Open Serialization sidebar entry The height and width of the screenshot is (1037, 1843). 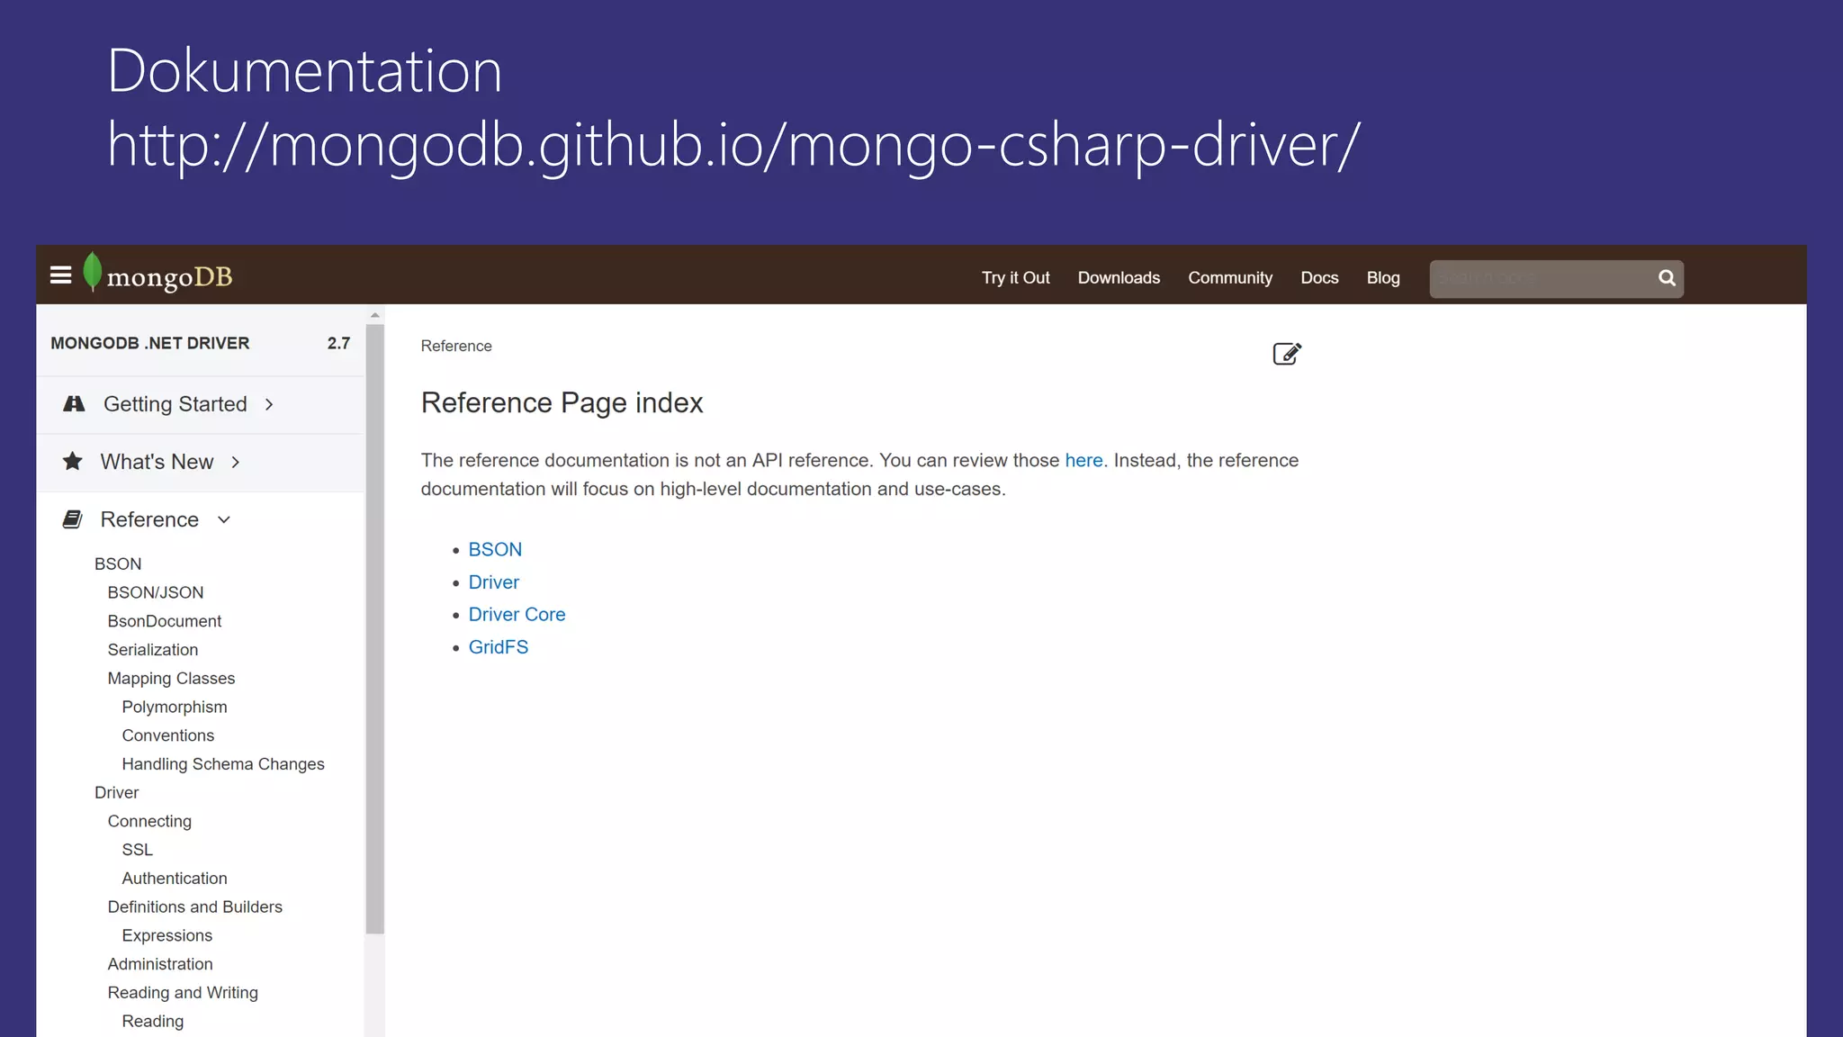click(152, 650)
